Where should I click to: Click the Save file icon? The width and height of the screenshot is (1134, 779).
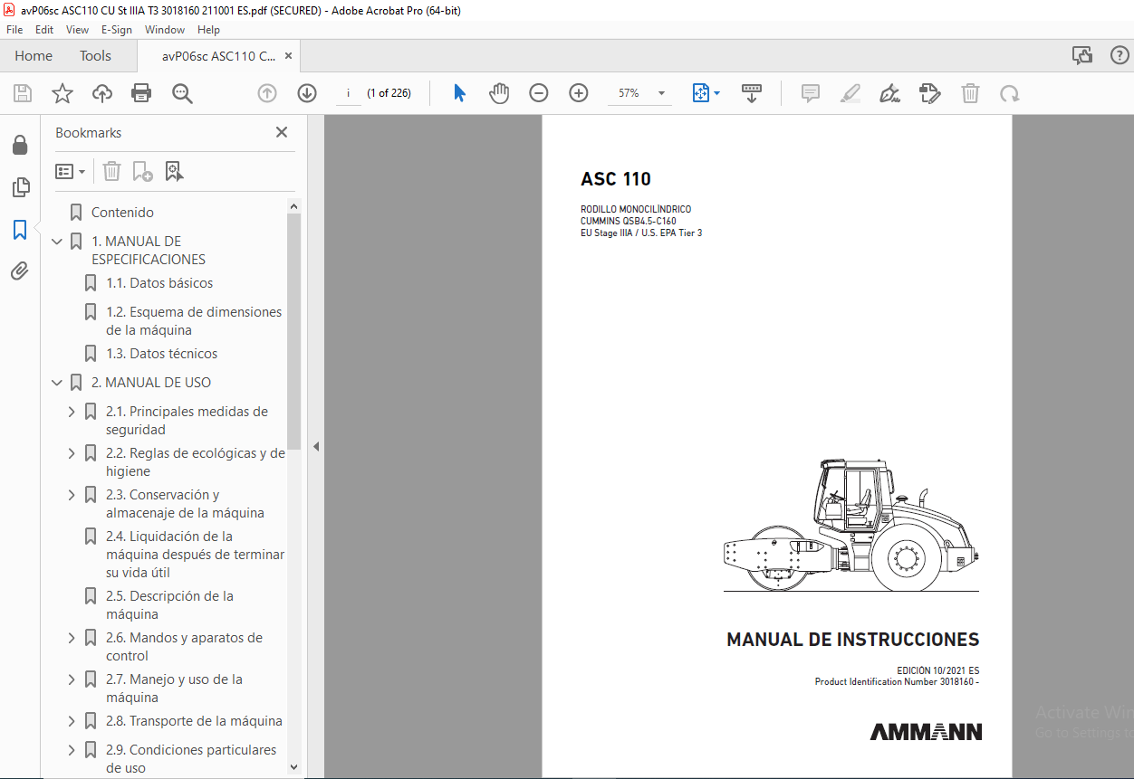pos(23,93)
